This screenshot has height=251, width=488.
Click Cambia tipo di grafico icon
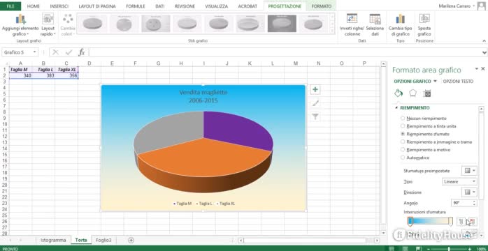click(400, 20)
